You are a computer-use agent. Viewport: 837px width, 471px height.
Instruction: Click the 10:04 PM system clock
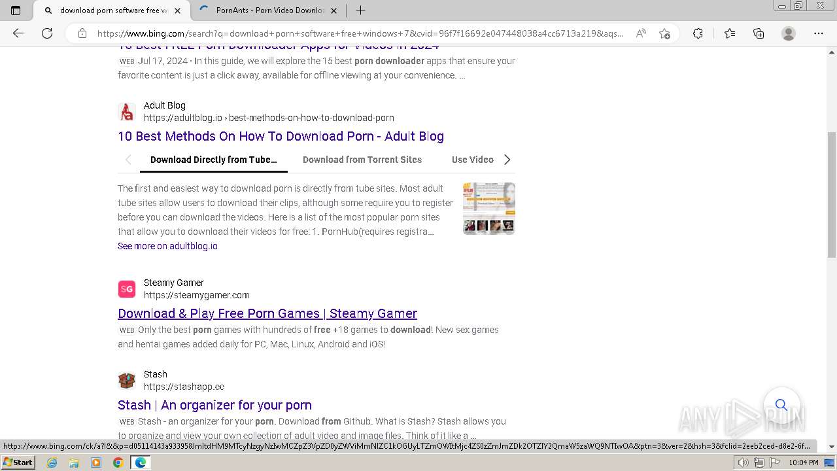(804, 462)
